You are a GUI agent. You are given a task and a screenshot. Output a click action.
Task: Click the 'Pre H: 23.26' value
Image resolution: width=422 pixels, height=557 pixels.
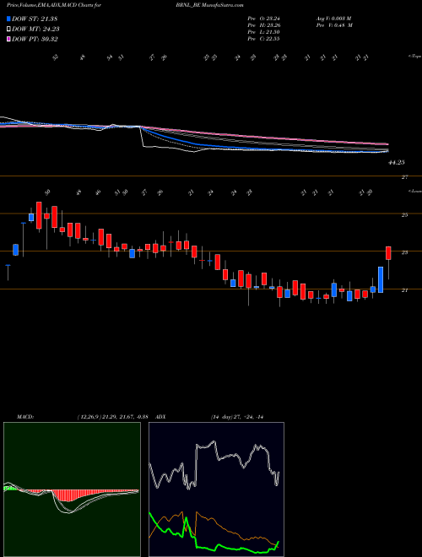[x=264, y=25]
